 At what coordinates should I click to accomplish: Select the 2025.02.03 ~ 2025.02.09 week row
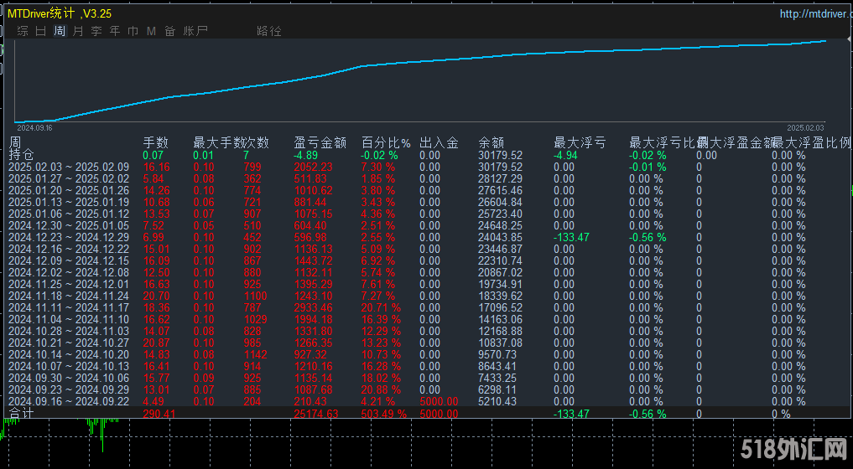(x=69, y=167)
